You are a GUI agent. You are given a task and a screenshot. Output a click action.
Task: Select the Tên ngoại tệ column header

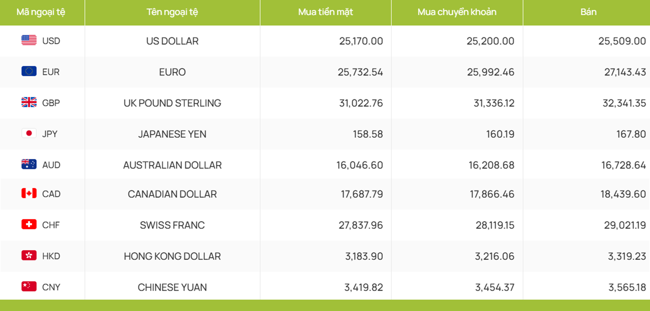pyautogui.click(x=172, y=12)
